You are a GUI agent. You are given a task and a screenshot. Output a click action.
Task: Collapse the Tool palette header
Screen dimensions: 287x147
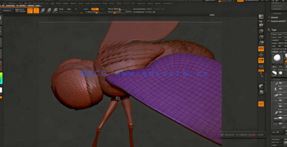[274, 30]
